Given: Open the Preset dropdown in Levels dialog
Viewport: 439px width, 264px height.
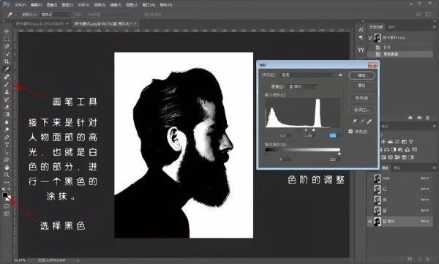Looking at the screenshot, I should point(307,75).
